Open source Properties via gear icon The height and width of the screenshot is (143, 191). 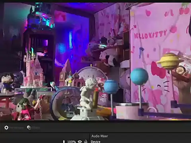(6, 128)
